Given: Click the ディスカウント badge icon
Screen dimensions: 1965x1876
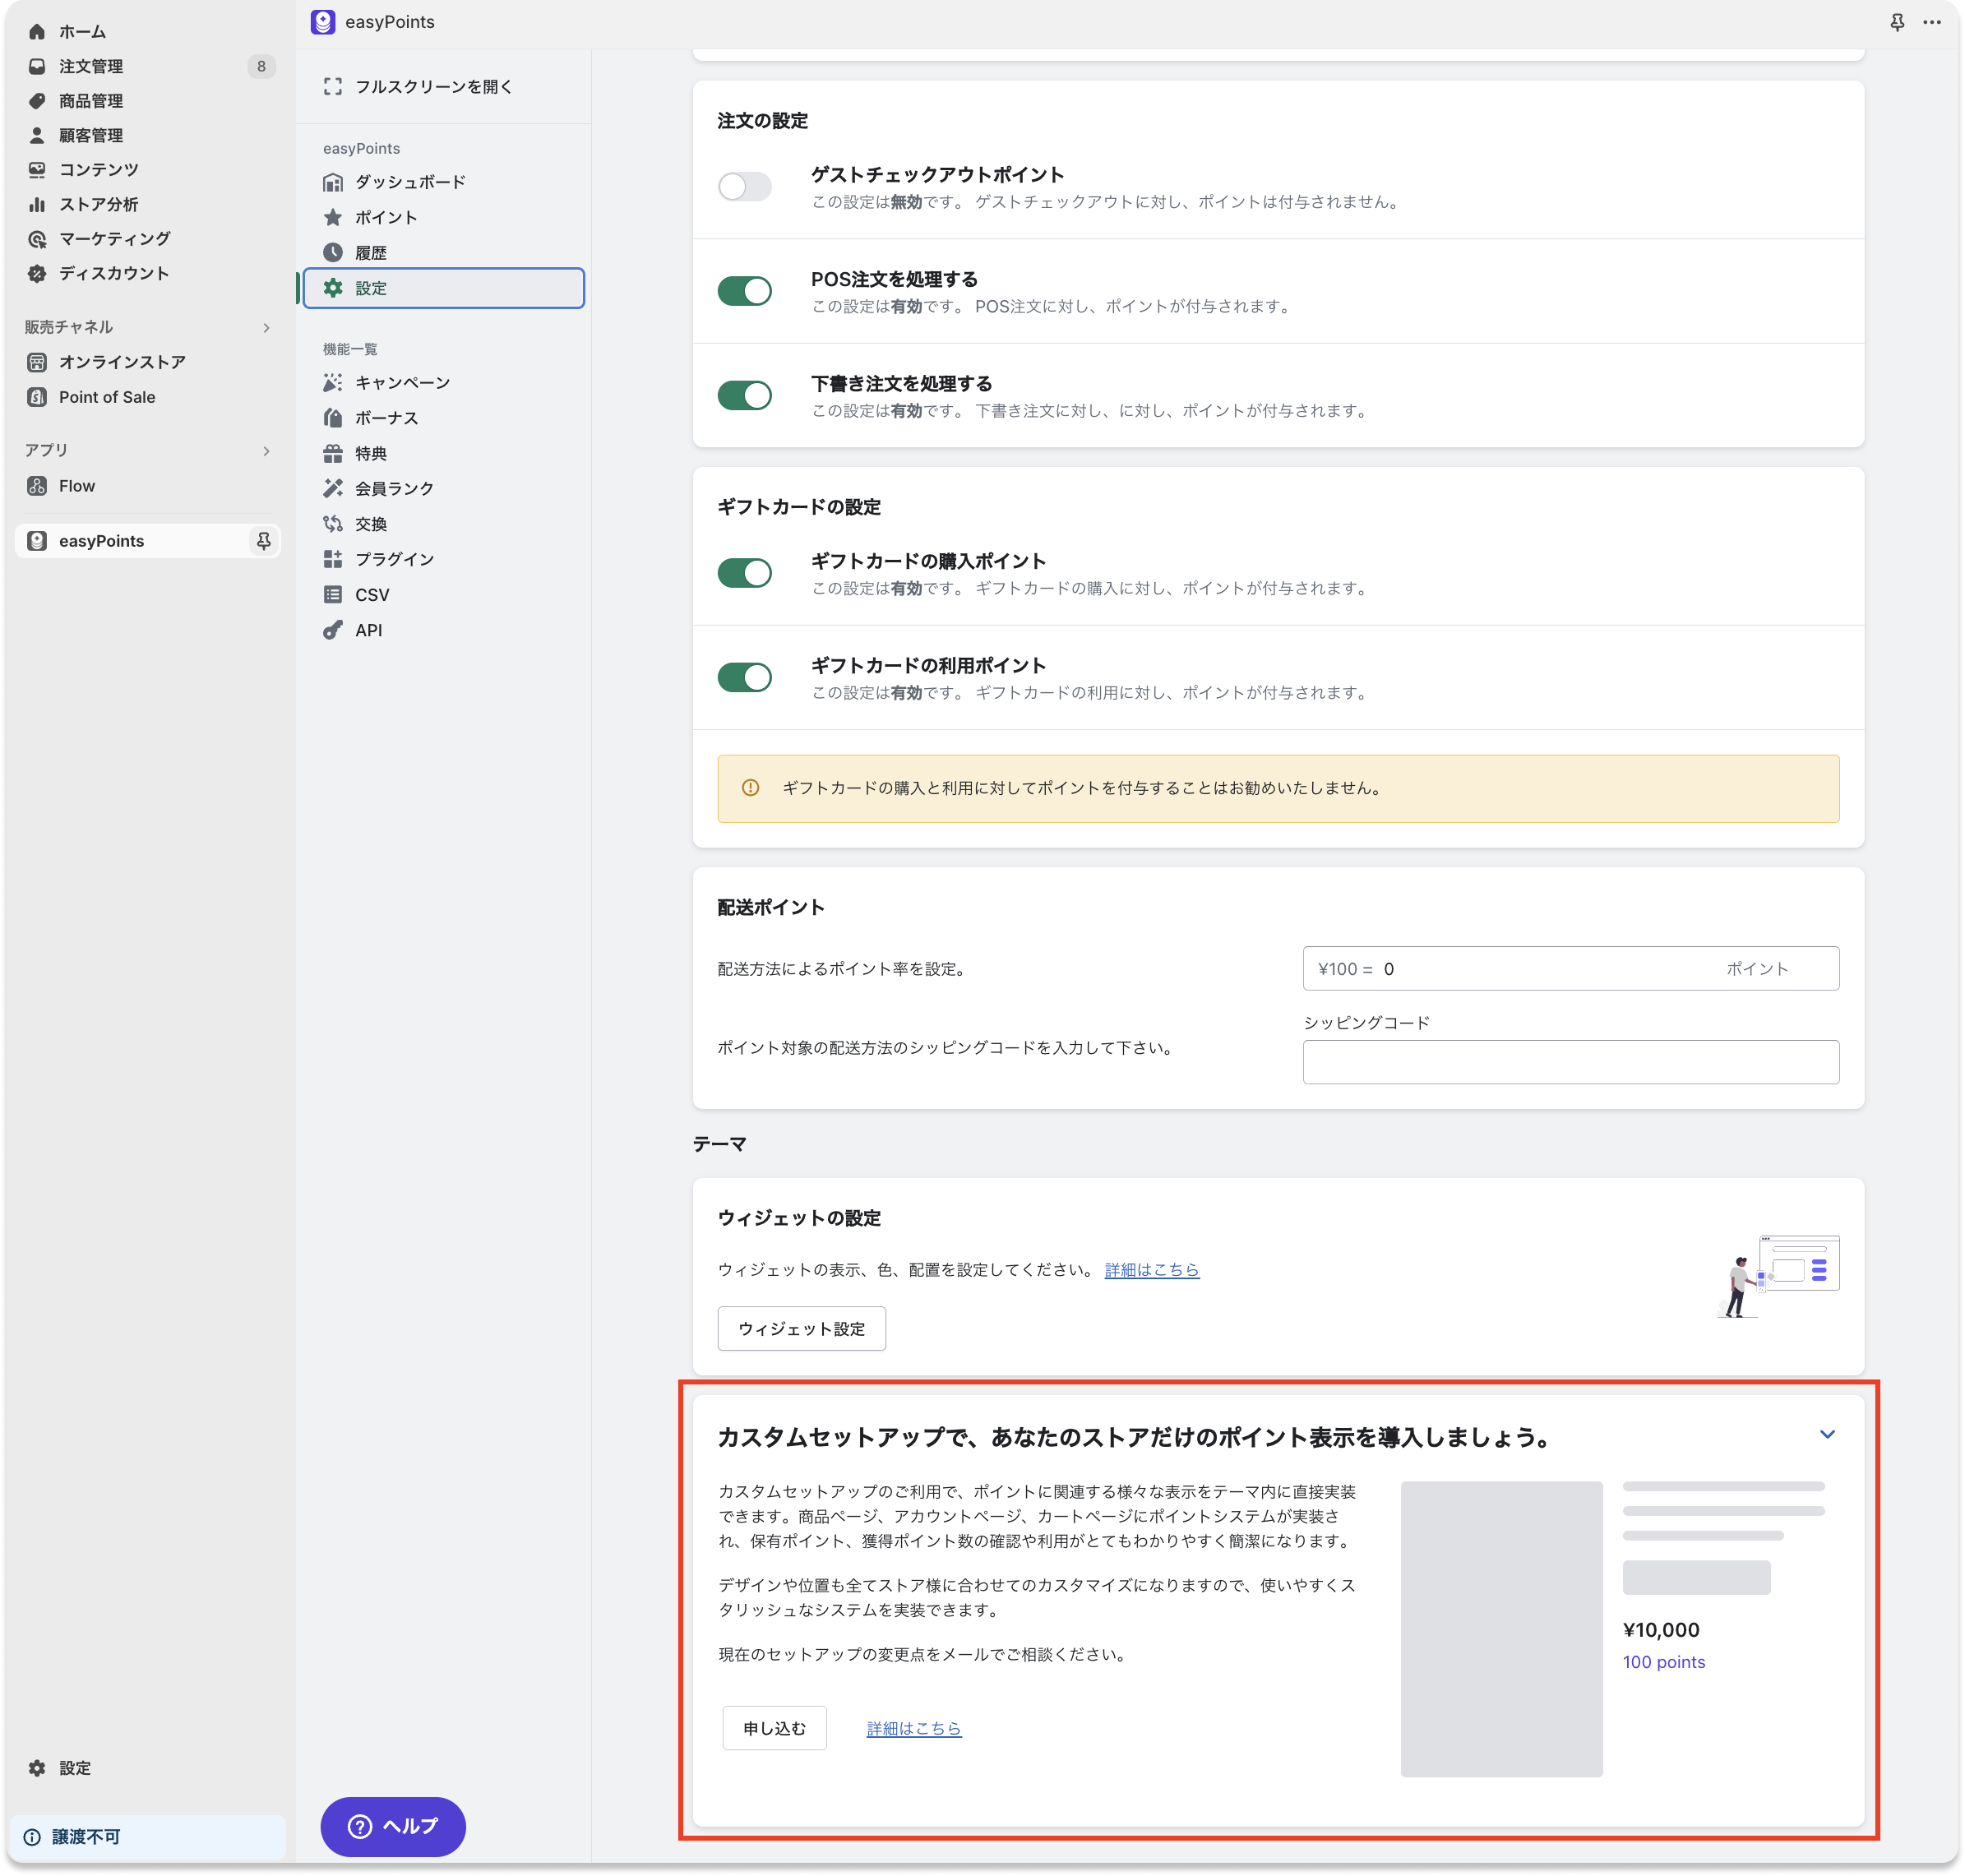Looking at the screenshot, I should pos(37,273).
